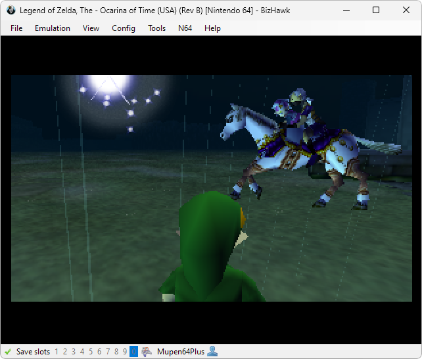
Task: Open the Help menu
Action: point(212,28)
